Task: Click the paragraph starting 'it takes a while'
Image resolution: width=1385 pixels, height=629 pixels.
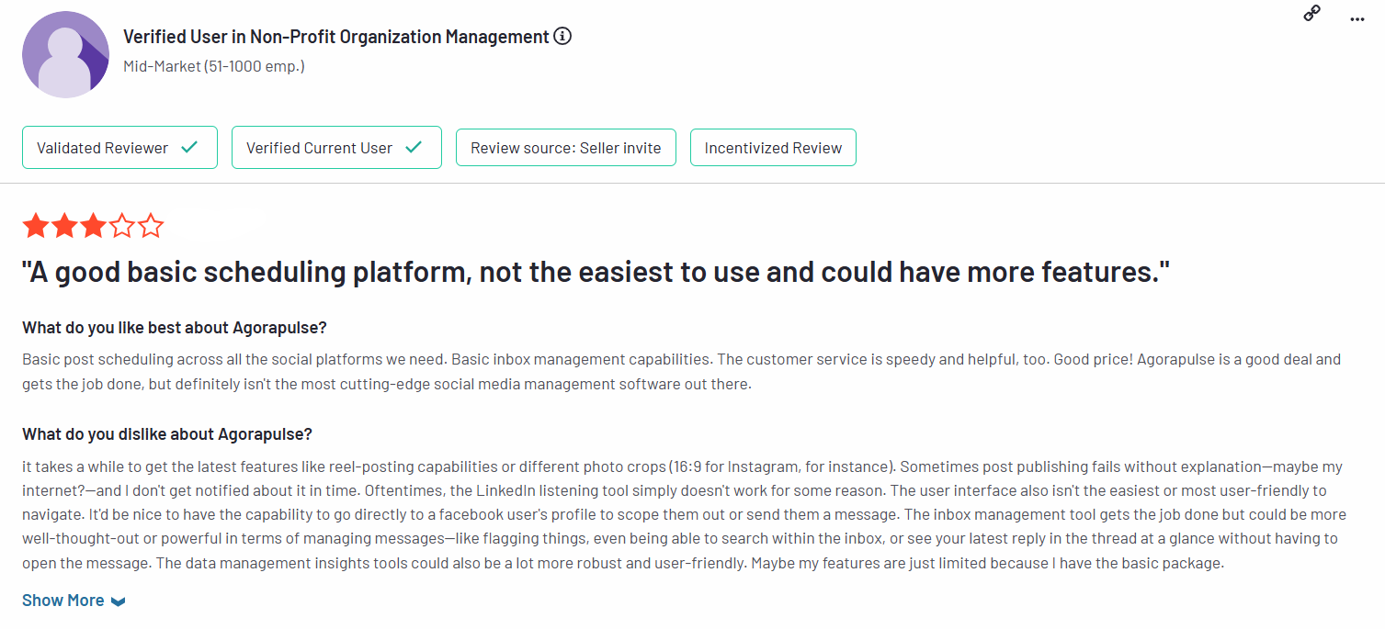Action: (x=685, y=514)
